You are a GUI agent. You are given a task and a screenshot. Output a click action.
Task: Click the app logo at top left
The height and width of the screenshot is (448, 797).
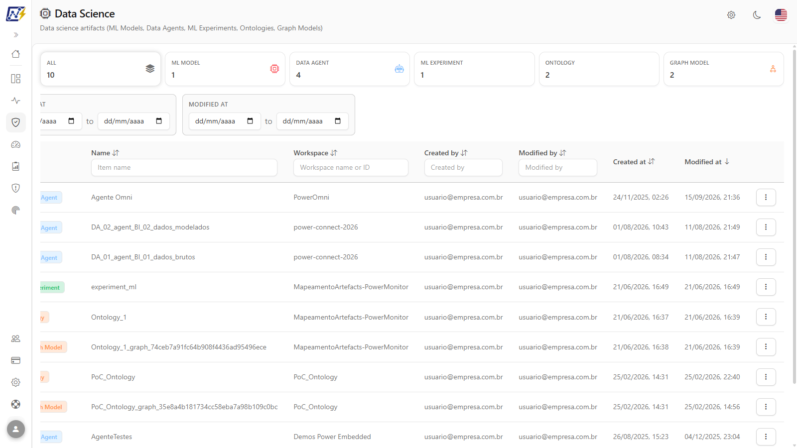coord(16,14)
